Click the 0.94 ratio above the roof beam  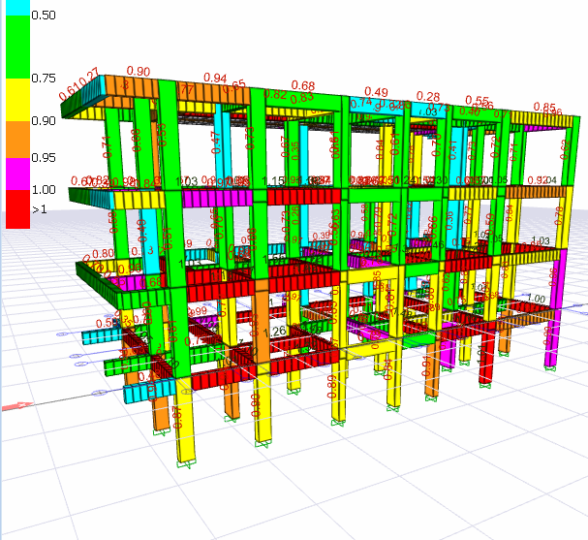coord(215,78)
